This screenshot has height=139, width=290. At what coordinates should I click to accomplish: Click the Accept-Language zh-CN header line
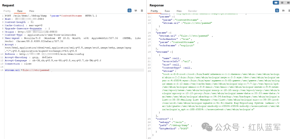point(53,61)
